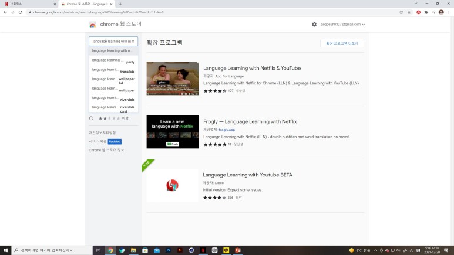This screenshot has width=454, height=255.
Task: Click the browser back arrow
Action: click(x=5, y=12)
